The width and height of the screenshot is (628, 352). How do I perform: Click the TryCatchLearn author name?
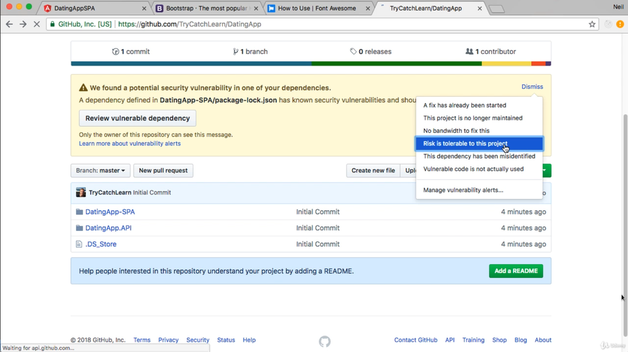click(110, 193)
